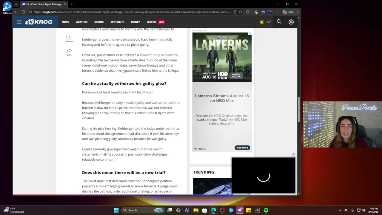The height and width of the screenshot is (215, 382).
Task: Open the MONEY menu
Action: point(135,22)
